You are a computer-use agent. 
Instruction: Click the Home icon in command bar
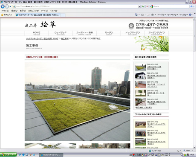tap(136, 15)
